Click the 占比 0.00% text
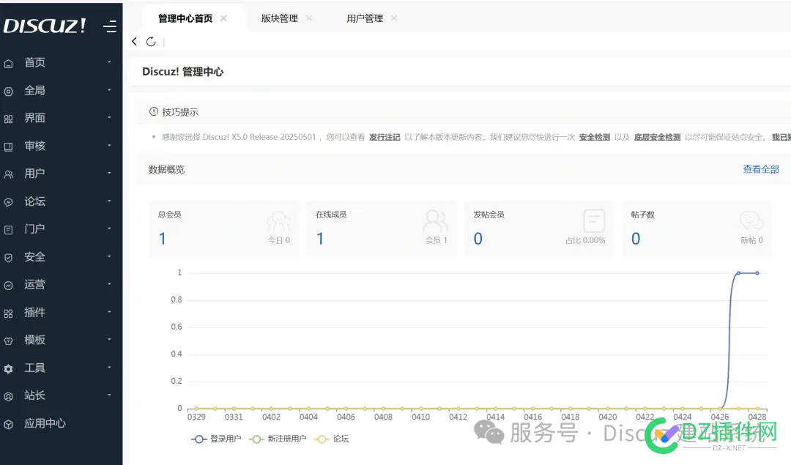The image size is (791, 465). tap(585, 241)
